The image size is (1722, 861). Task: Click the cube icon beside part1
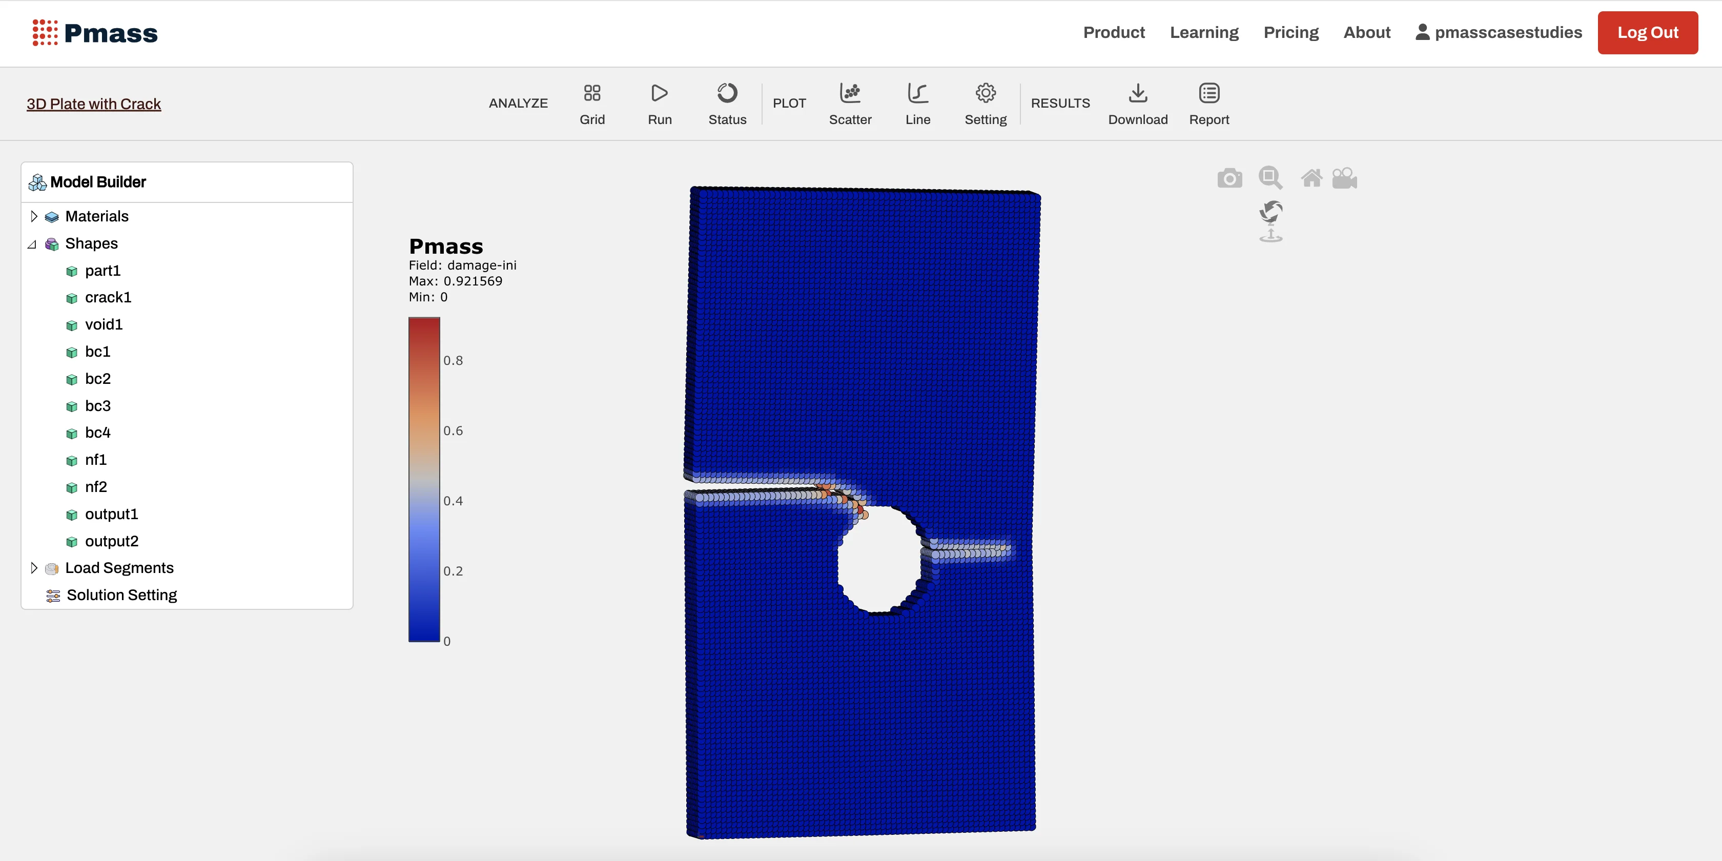click(72, 272)
